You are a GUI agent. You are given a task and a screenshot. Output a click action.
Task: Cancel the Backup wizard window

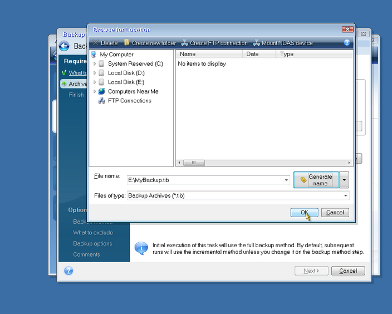[348, 271]
